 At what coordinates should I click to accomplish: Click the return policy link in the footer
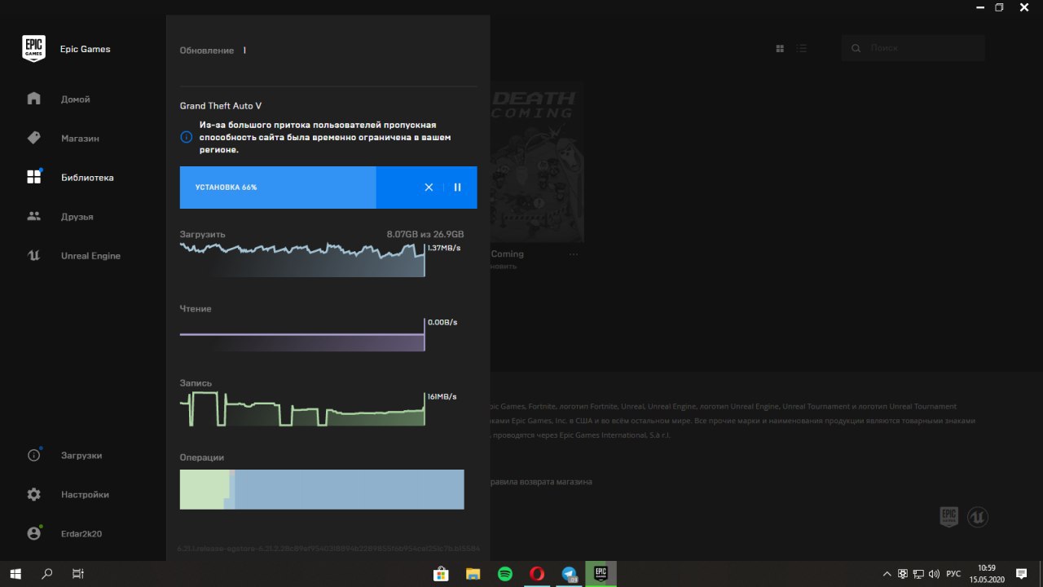[x=540, y=482]
